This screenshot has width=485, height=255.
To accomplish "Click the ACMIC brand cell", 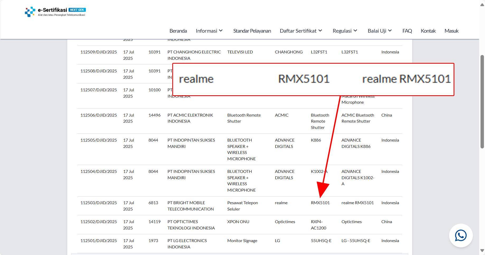I will pyautogui.click(x=282, y=115).
